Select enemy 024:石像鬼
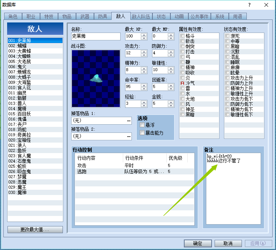 point(35,161)
